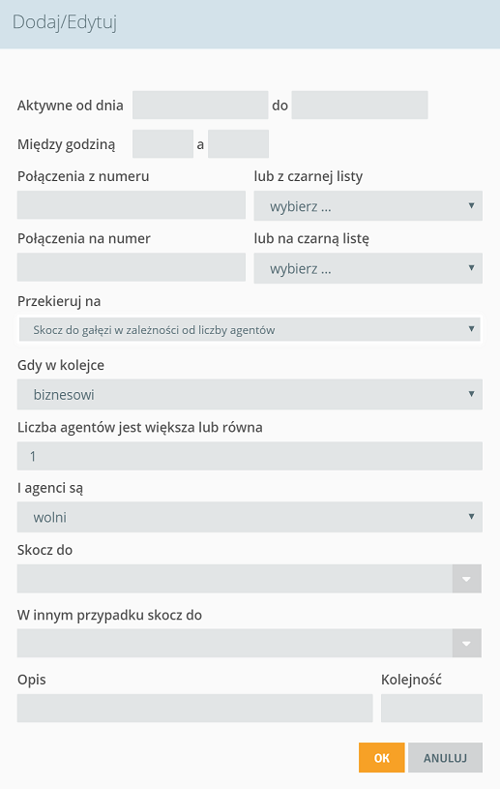This screenshot has height=789, width=500.
Task: Open the 'lub na czarną listę' dropdown
Action: tap(368, 268)
